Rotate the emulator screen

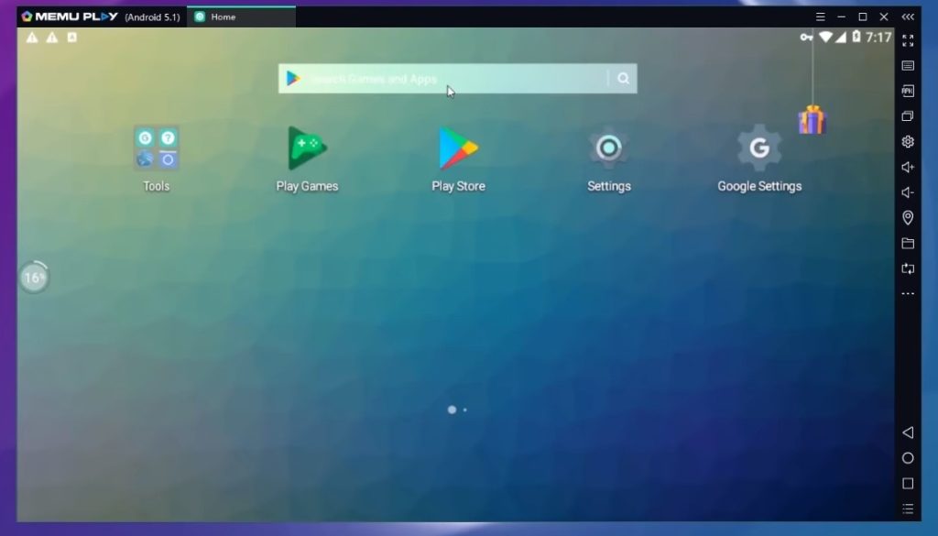pos(908,268)
